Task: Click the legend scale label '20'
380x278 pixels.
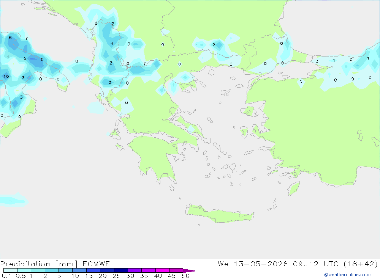Action: (x=103, y=276)
